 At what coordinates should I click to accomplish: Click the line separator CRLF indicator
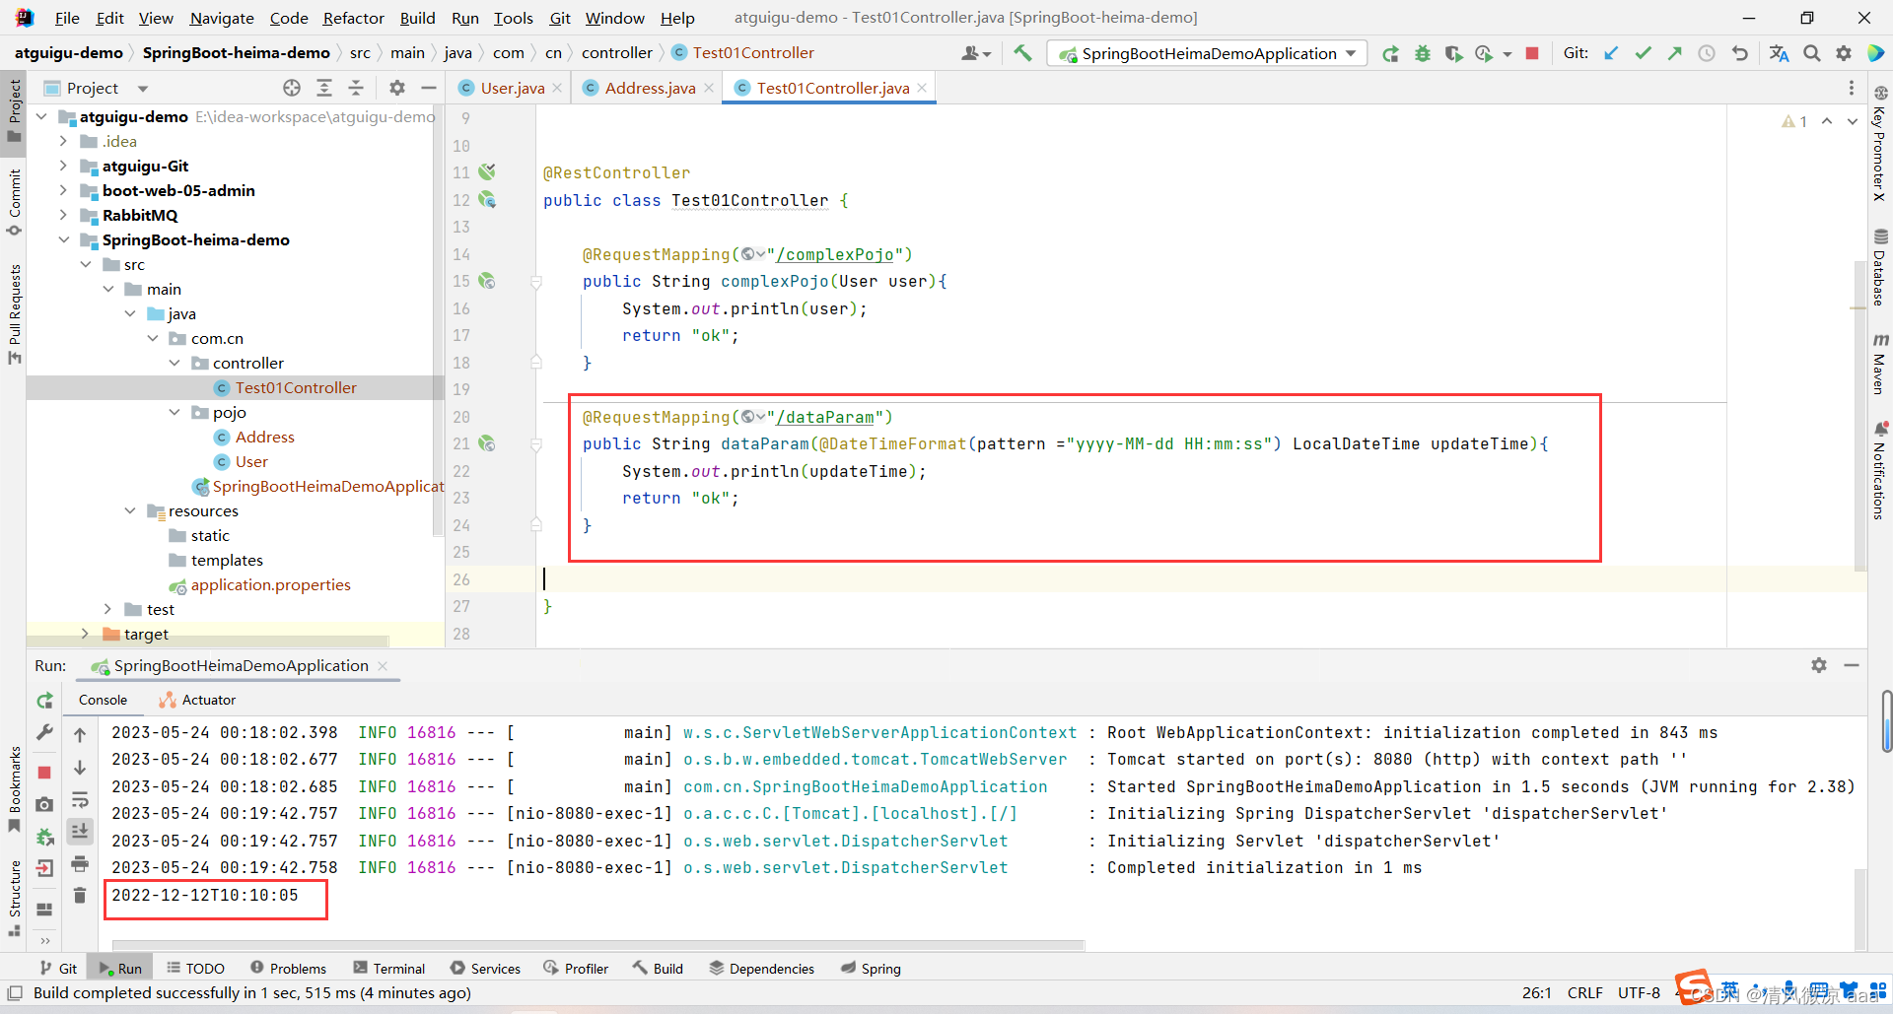(1585, 992)
